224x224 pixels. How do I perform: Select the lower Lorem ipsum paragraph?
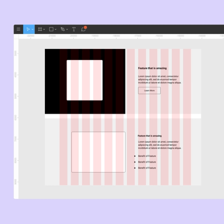[160, 145]
